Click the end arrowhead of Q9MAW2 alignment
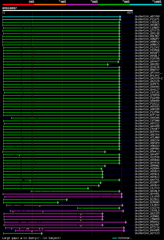164x240 pixels. coord(105,166)
